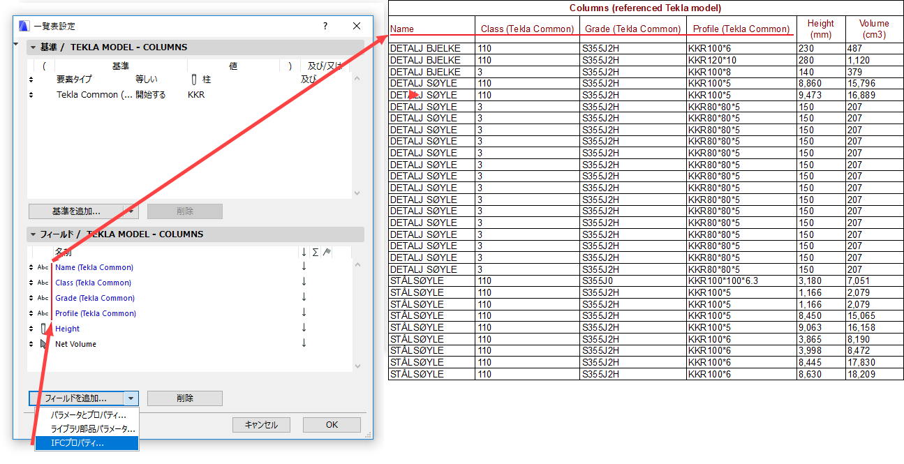Click reorder handle of Tekla Common criteria row

tap(31, 95)
